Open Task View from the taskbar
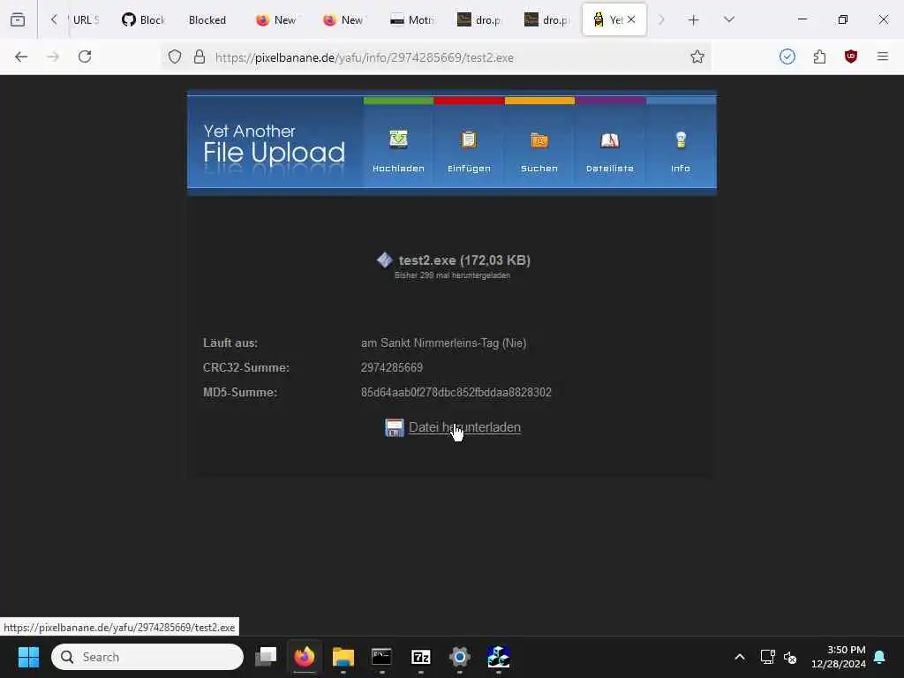The image size is (904, 678). (x=266, y=657)
